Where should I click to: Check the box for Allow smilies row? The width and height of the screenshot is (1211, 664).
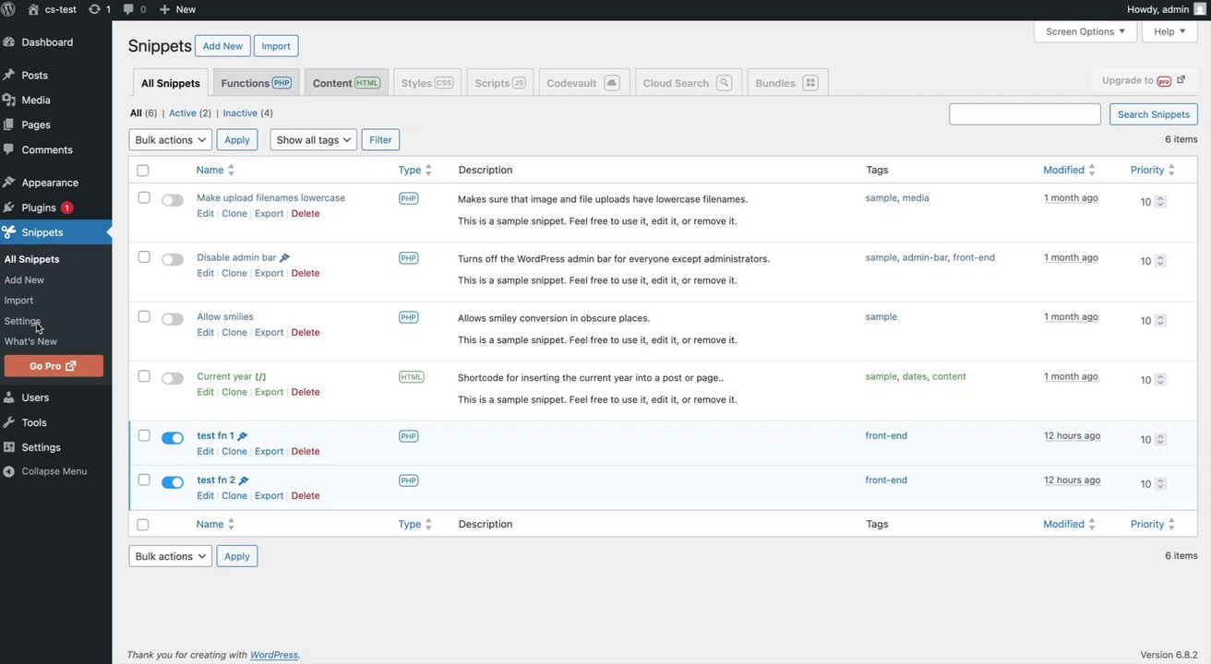point(144,316)
